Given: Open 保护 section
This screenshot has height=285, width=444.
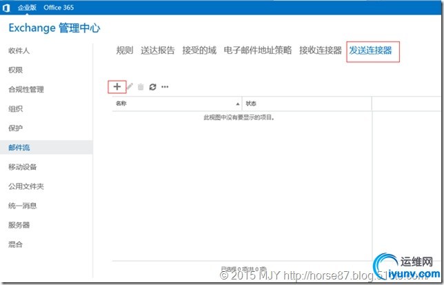Looking at the screenshot, I should coord(16,128).
